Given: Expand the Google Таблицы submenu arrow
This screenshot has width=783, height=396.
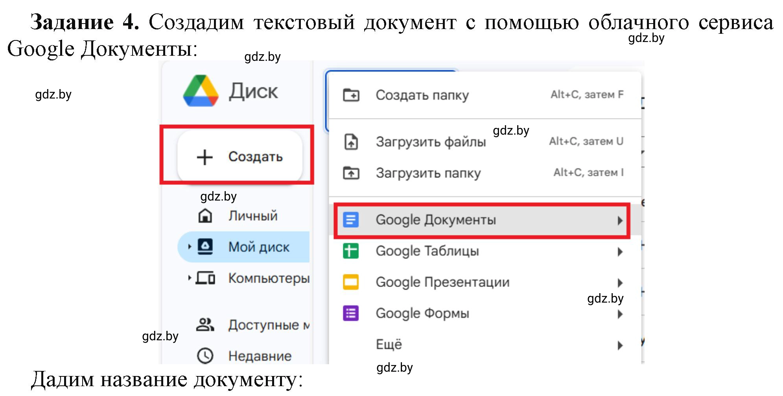Looking at the screenshot, I should click(620, 252).
